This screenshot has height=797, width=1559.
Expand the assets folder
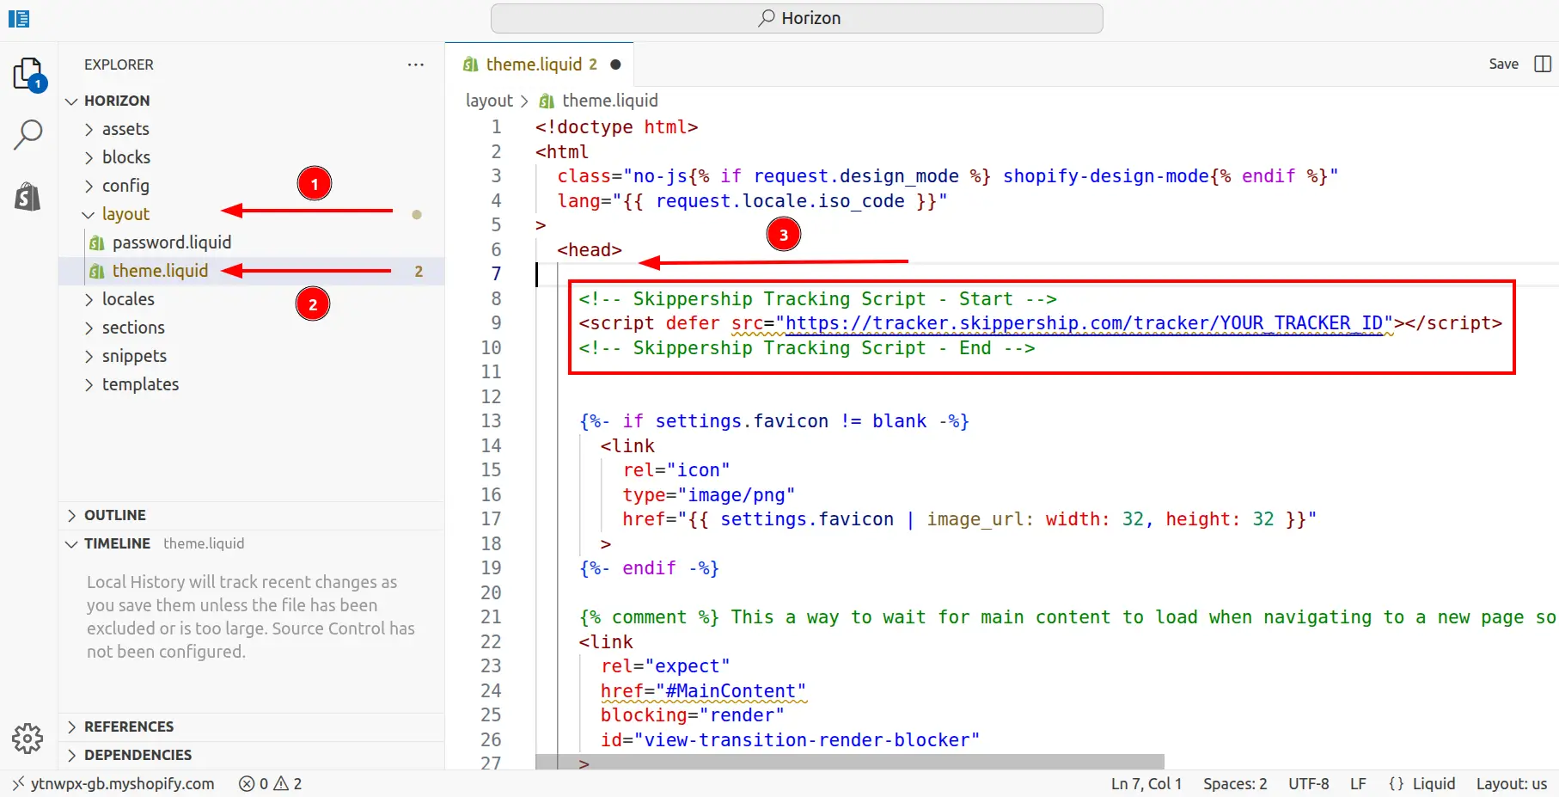coord(125,129)
